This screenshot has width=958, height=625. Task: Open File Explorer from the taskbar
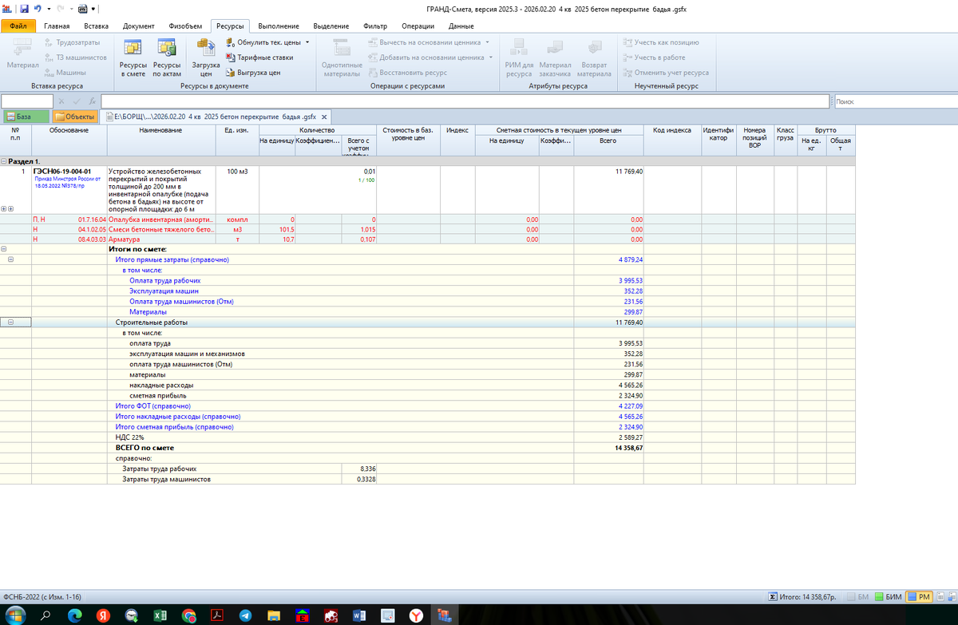tap(274, 615)
